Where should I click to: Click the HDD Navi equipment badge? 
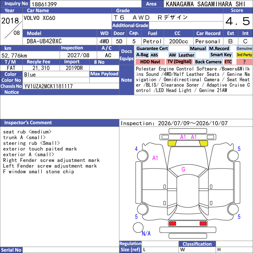(150, 62)
